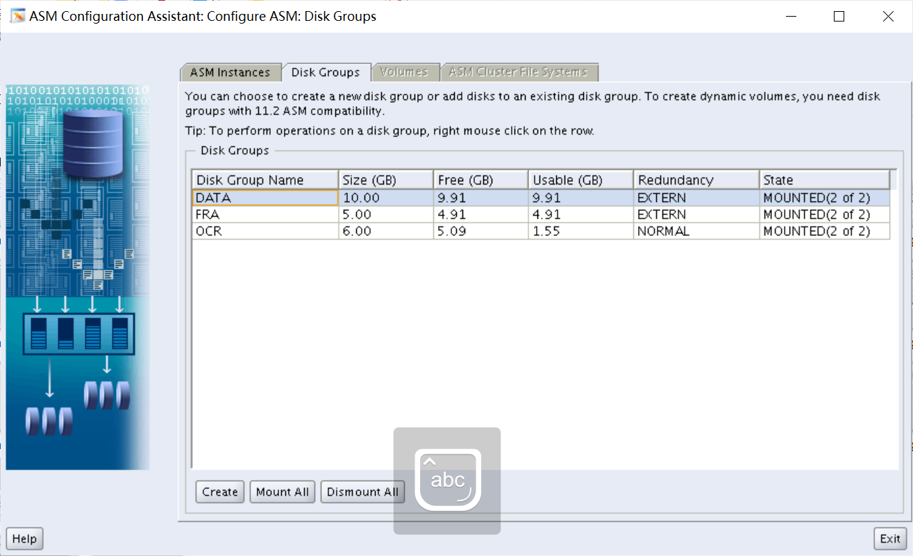Open Help
Image resolution: width=913 pixels, height=556 pixels.
[x=24, y=539]
